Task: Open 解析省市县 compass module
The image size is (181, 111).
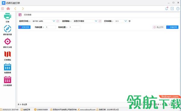Action: (x=8, y=30)
